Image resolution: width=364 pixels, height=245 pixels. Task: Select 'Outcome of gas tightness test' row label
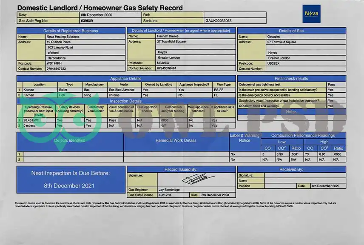click(x=259, y=85)
